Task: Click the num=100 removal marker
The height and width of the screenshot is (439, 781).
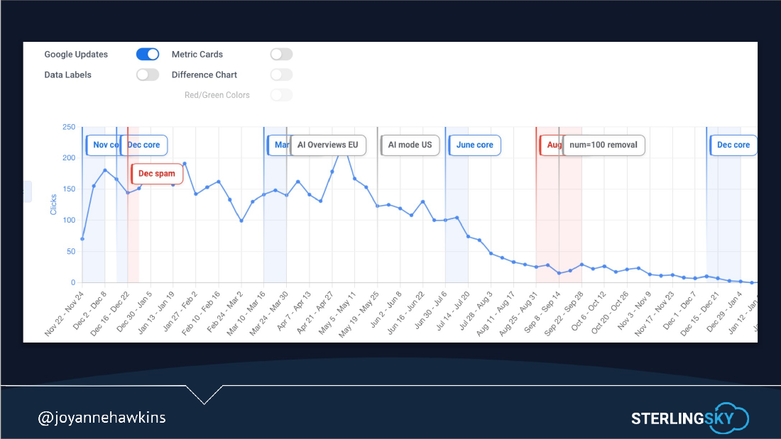Action: (x=603, y=145)
